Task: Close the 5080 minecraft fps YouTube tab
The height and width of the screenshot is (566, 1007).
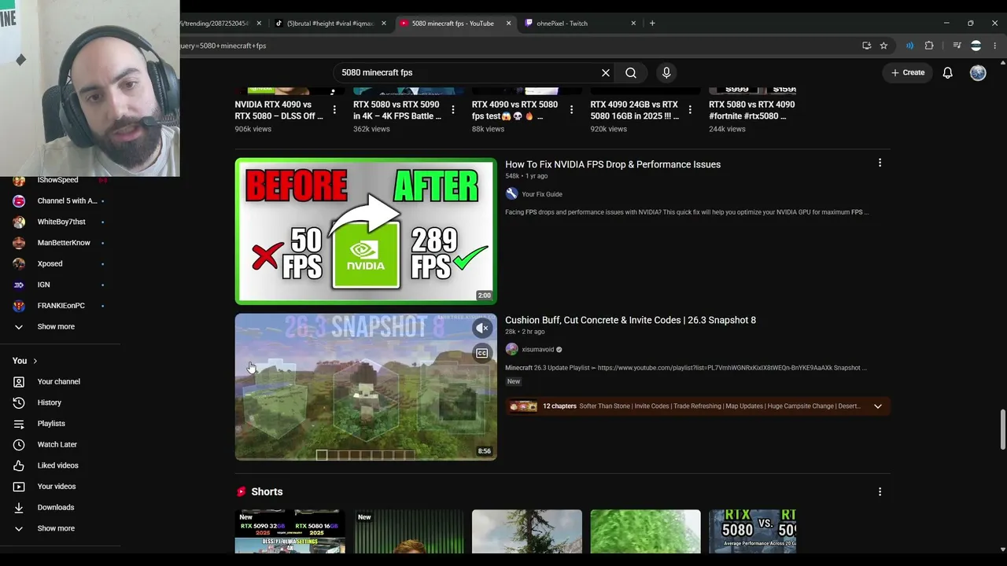Action: pyautogui.click(x=508, y=23)
